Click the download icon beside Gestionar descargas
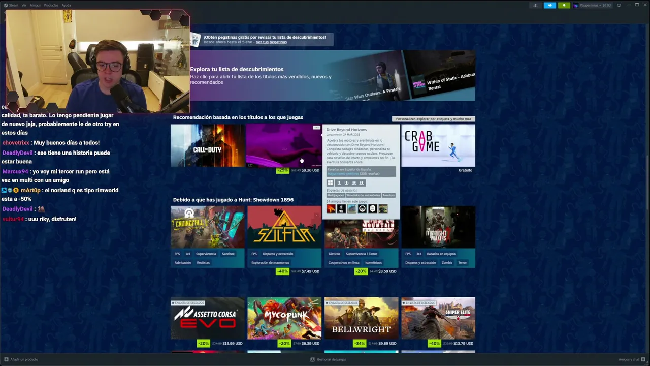650x366 pixels. (313, 359)
